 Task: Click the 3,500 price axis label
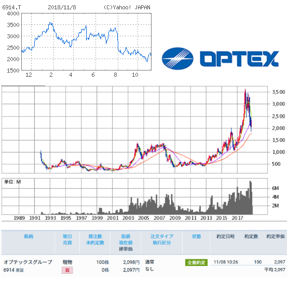tap(279, 92)
